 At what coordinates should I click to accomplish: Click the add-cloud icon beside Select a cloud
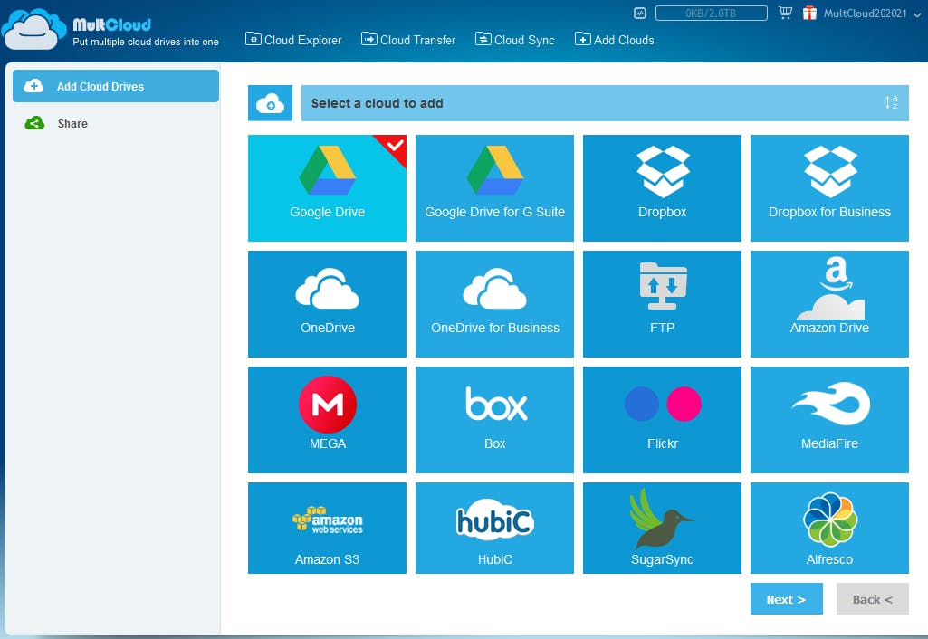[270, 103]
